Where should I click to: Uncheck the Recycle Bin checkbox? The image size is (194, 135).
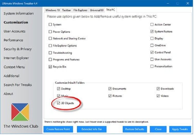point(50,67)
